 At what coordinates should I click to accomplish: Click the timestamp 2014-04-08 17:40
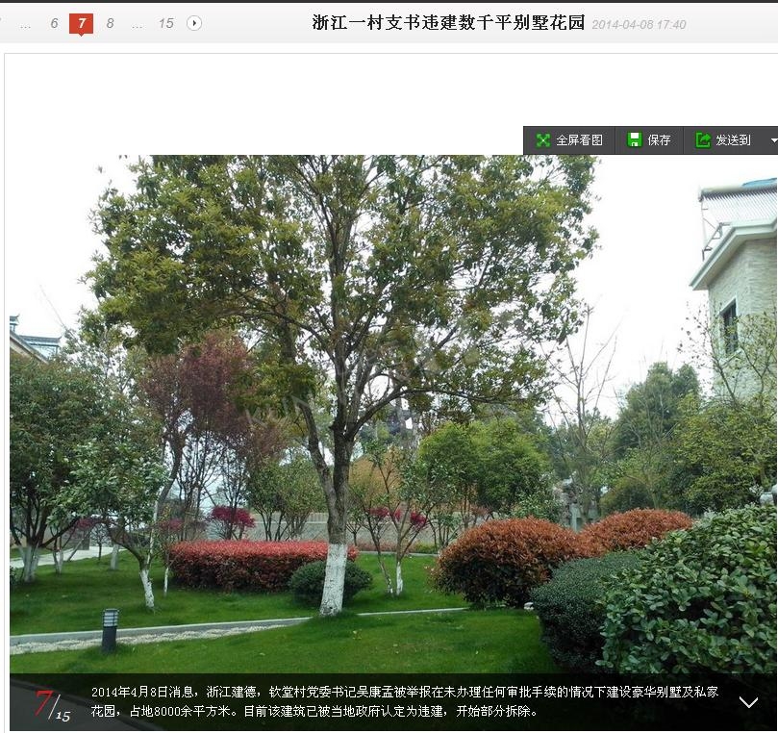pos(639,24)
